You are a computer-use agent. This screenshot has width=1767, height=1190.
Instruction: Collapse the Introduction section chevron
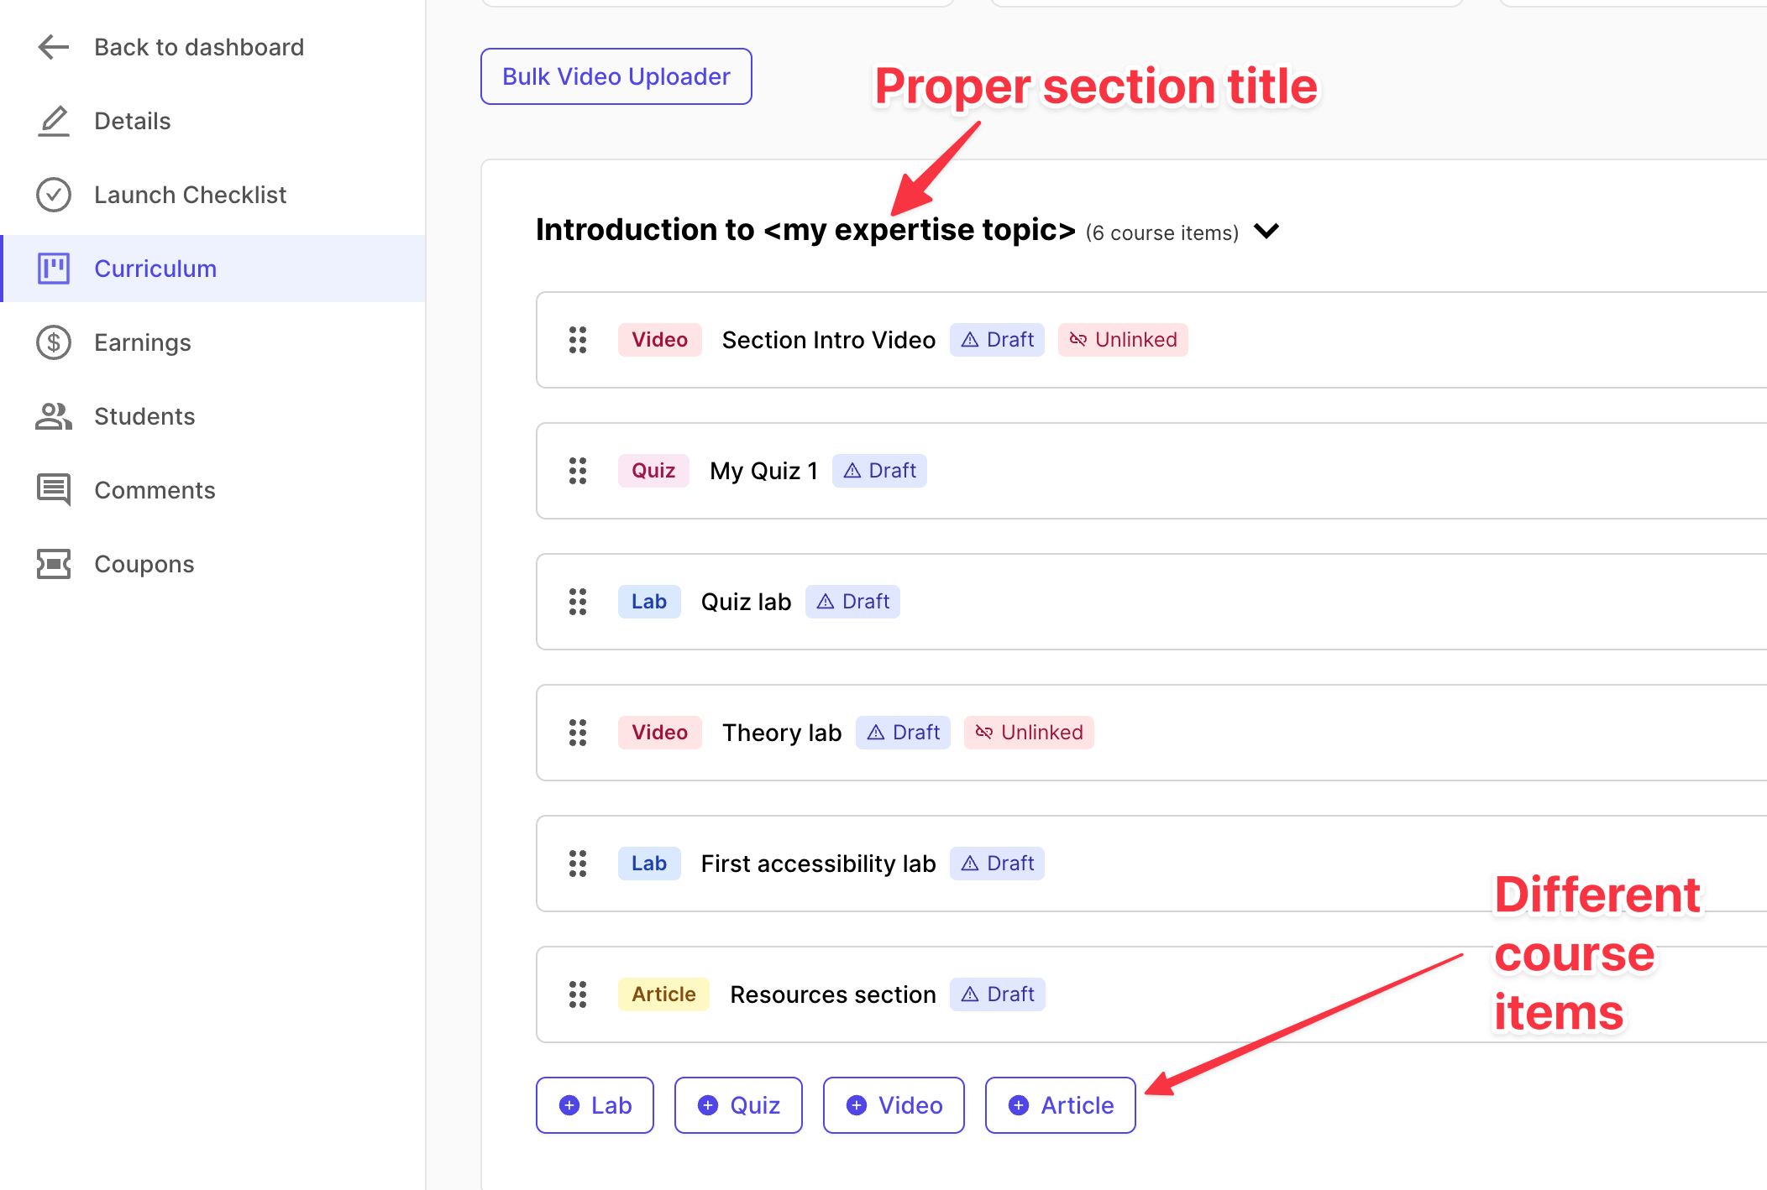(1266, 231)
